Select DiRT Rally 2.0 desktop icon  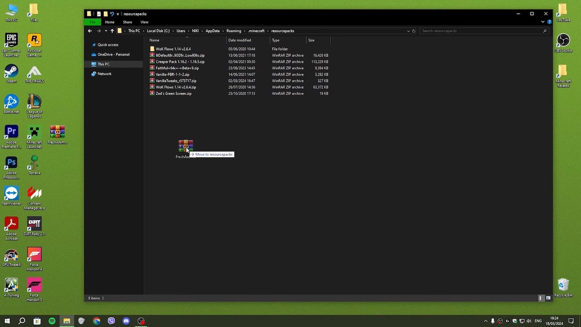coord(34,227)
